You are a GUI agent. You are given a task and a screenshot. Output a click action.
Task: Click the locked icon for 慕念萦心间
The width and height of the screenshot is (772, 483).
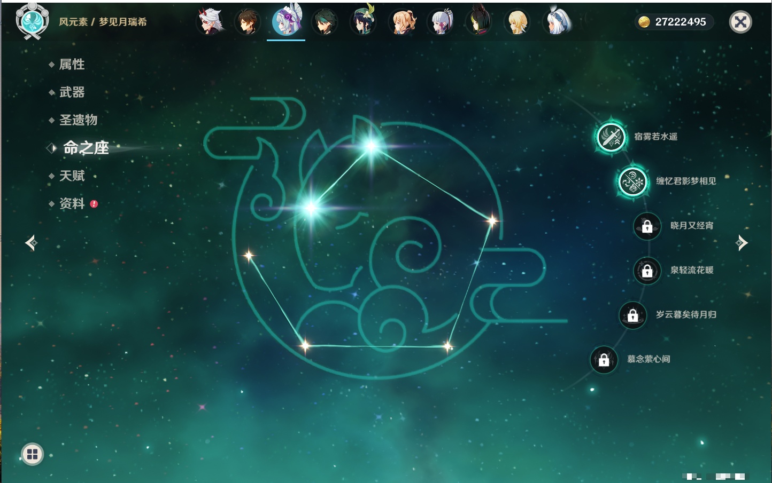(604, 360)
